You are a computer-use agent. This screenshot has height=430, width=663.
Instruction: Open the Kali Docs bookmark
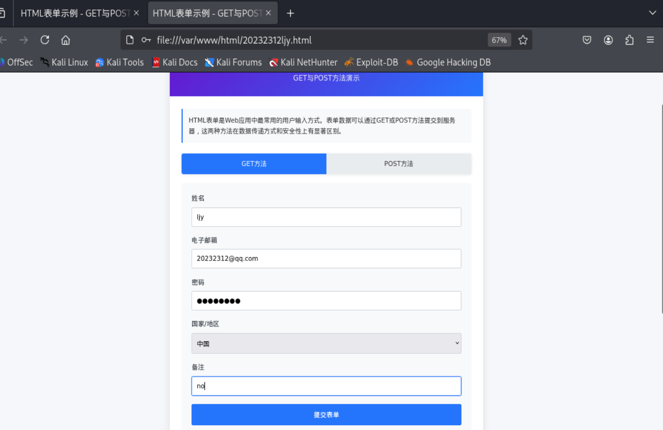tap(175, 62)
